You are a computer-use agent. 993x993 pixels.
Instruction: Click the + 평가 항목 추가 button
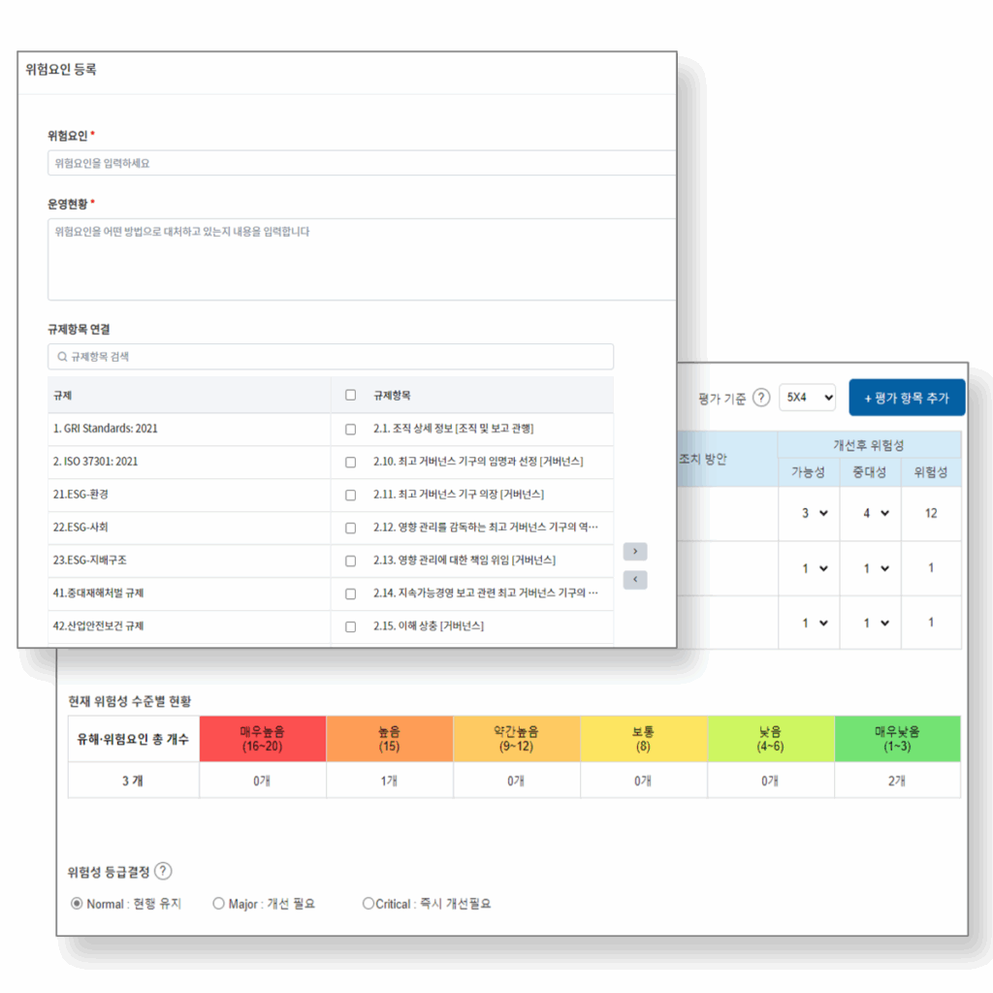tap(907, 398)
